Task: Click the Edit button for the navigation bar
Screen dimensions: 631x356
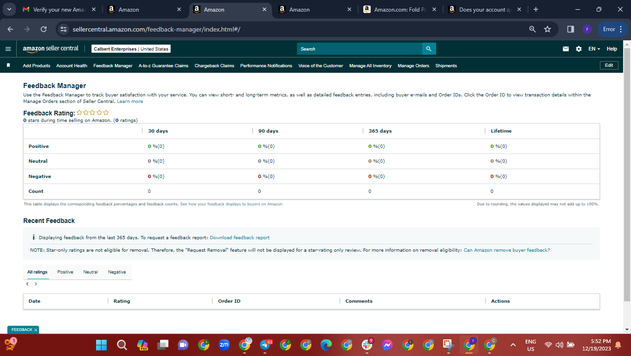Action: tap(609, 65)
